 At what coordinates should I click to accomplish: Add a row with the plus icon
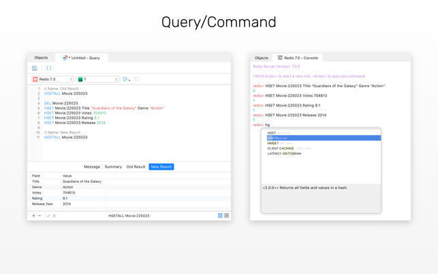[x=33, y=216]
